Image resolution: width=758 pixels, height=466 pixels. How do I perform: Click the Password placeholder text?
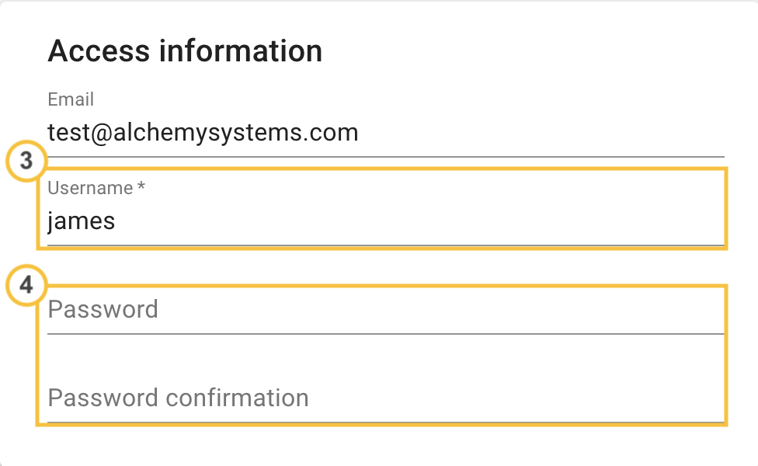pyautogui.click(x=103, y=310)
